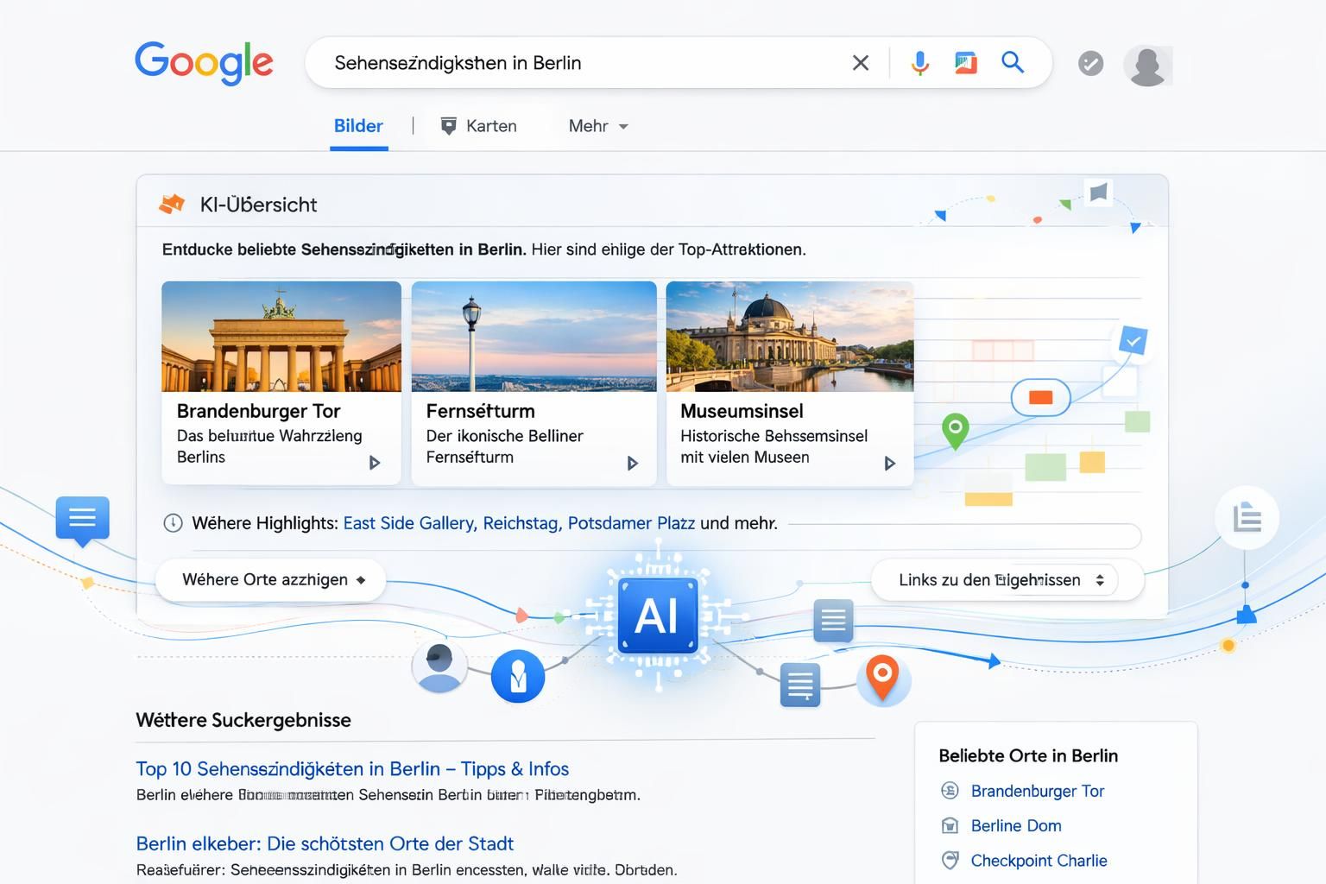Click the orange location pin circle icon
Viewport: 1326px width, 884px height.
[x=883, y=679]
